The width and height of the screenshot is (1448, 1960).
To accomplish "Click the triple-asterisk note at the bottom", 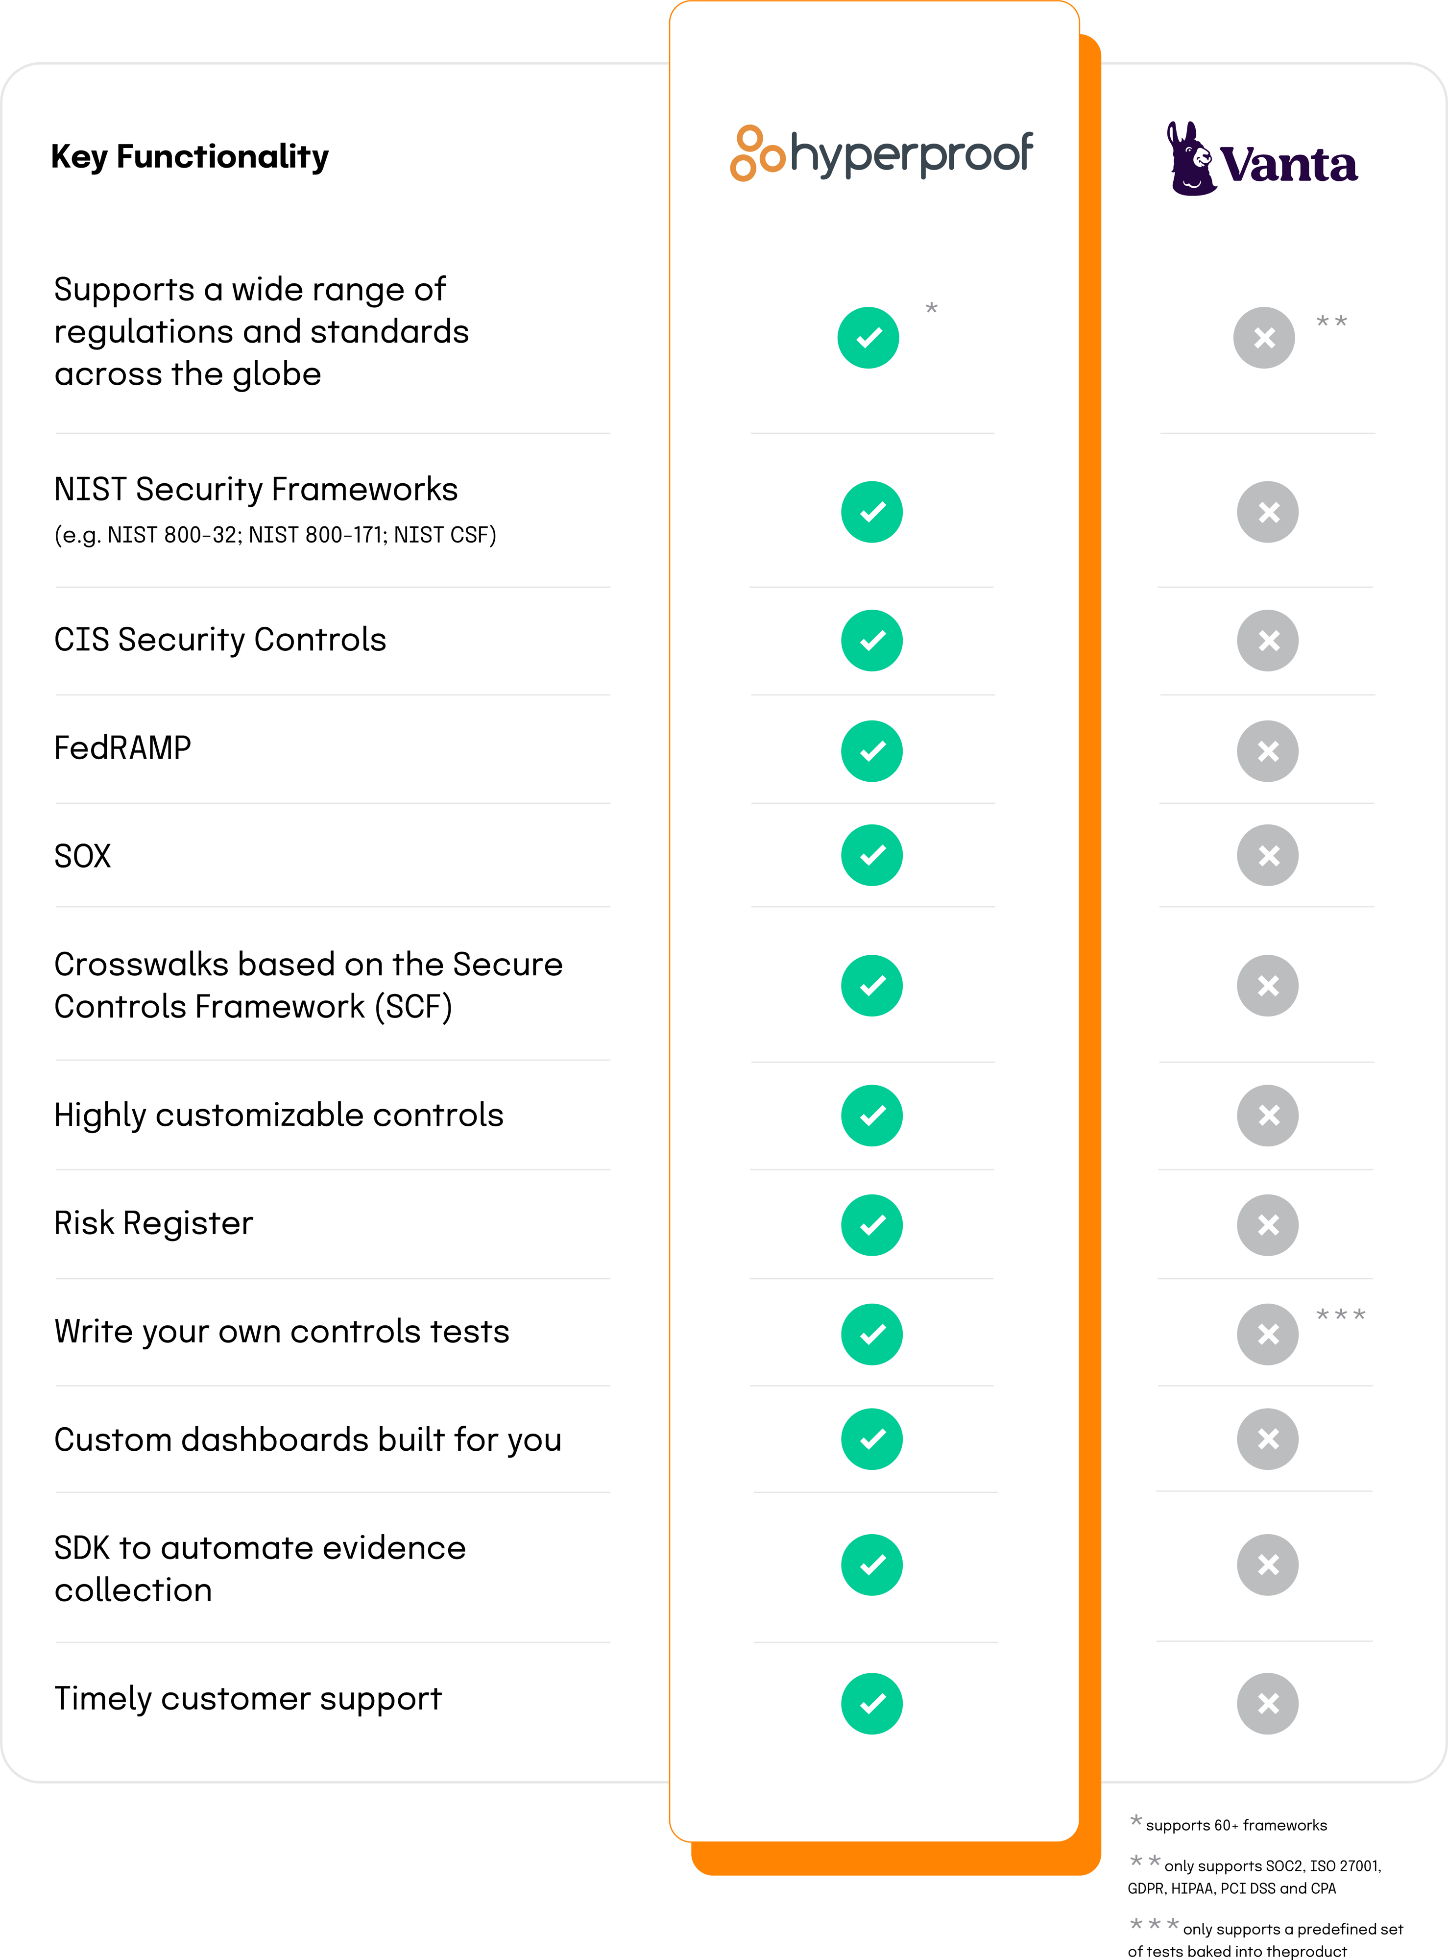I will pyautogui.click(x=1155, y=1924).
